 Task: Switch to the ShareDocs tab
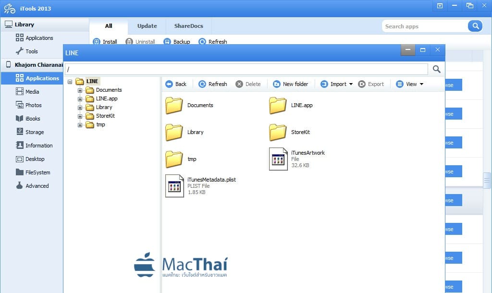coord(188,26)
